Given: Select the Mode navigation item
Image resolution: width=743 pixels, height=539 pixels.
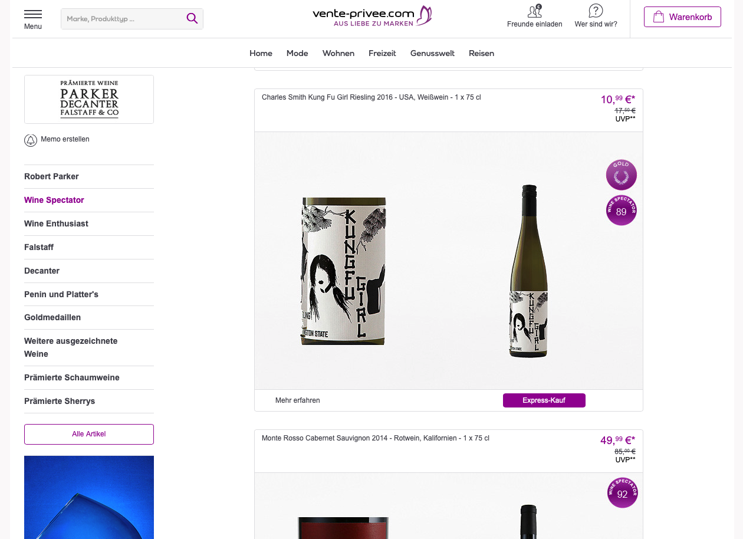Looking at the screenshot, I should [x=297, y=53].
